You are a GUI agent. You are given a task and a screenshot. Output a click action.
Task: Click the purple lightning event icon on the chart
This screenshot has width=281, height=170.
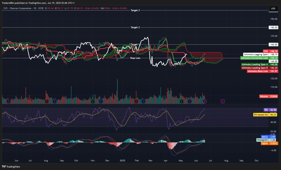point(204,101)
